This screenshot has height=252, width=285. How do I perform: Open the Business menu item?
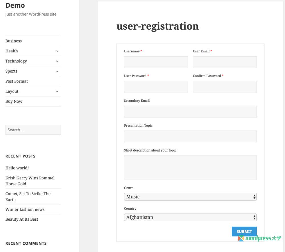pos(14,41)
